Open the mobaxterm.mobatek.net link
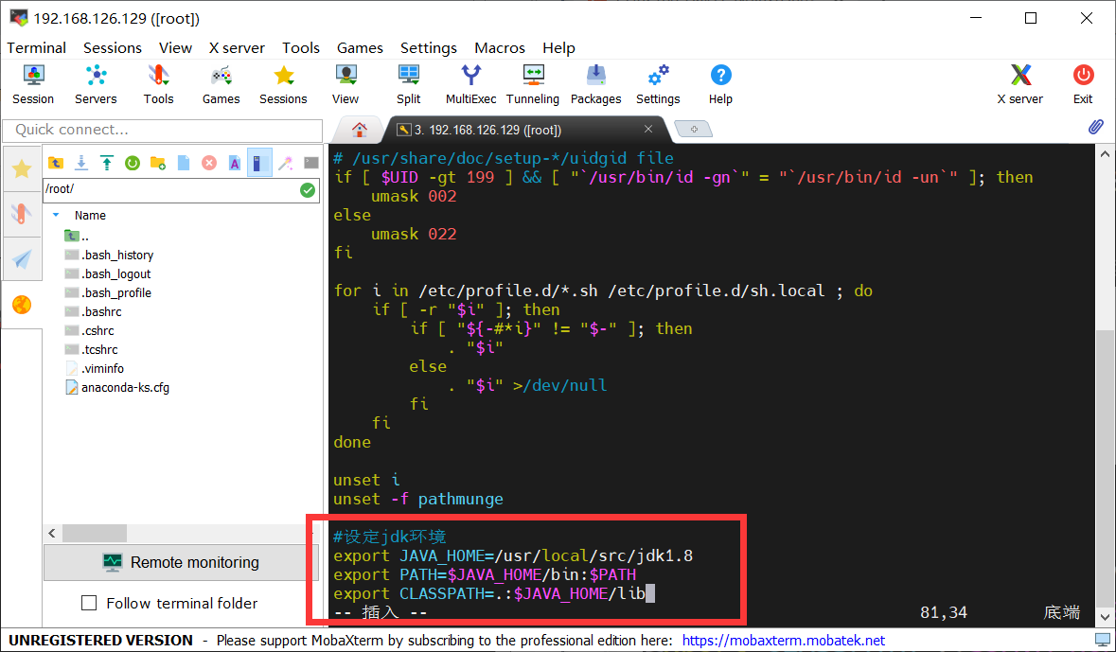1116x652 pixels. tap(784, 640)
